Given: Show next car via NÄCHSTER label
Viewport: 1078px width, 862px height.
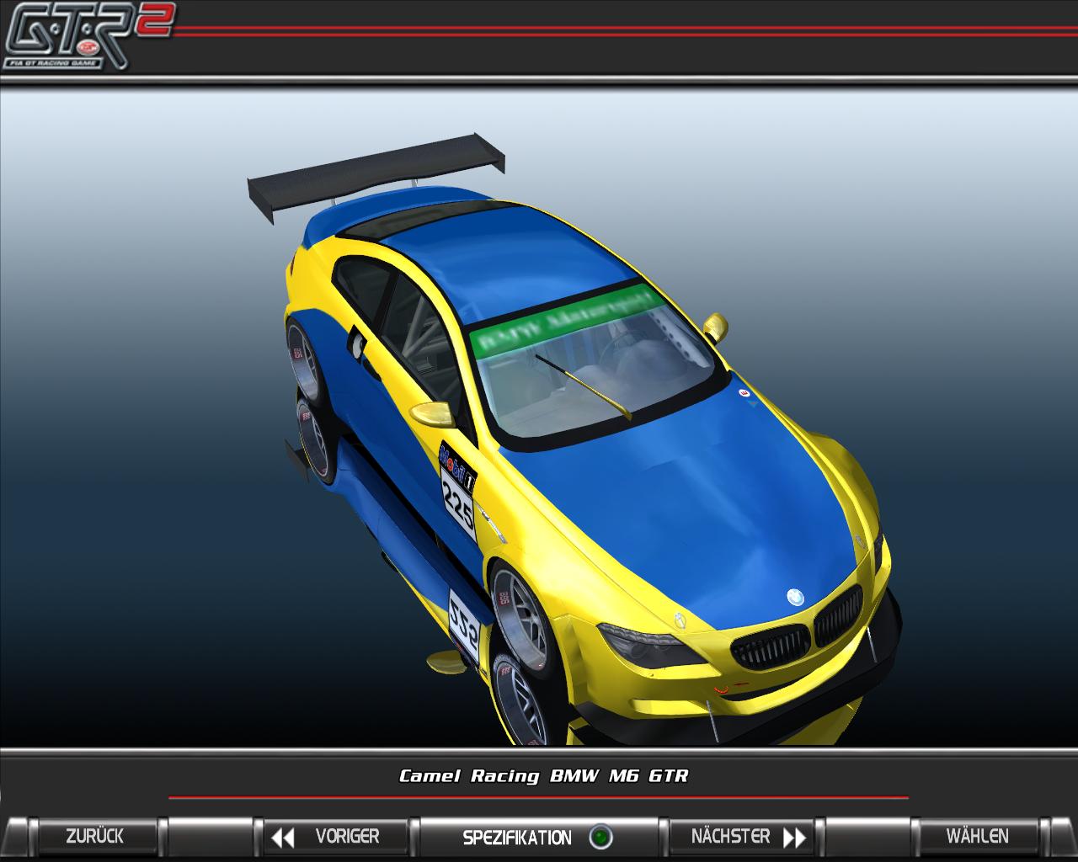Looking at the screenshot, I should click(730, 836).
